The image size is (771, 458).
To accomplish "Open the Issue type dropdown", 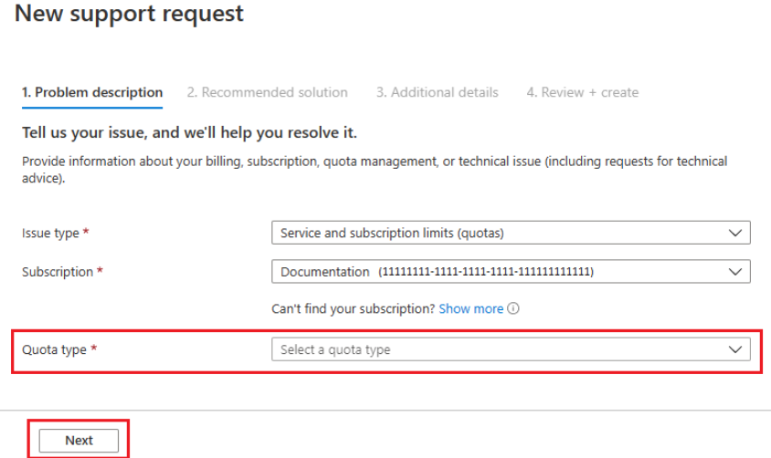I will (511, 233).
